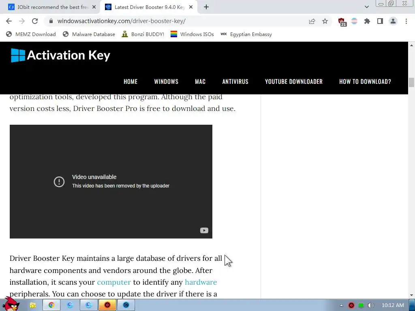Image resolution: width=415 pixels, height=311 pixels.
Task: Share this page via the share icon
Action: [312, 21]
